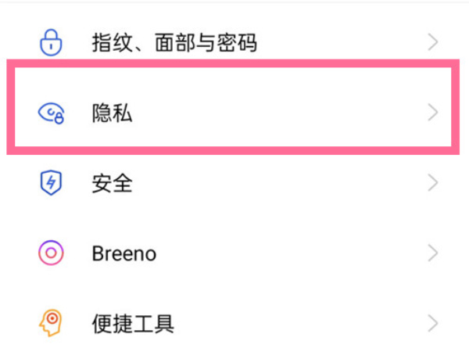The image size is (469, 352).
Task: Expand chevron beside 便捷工具
Action: 433,323
